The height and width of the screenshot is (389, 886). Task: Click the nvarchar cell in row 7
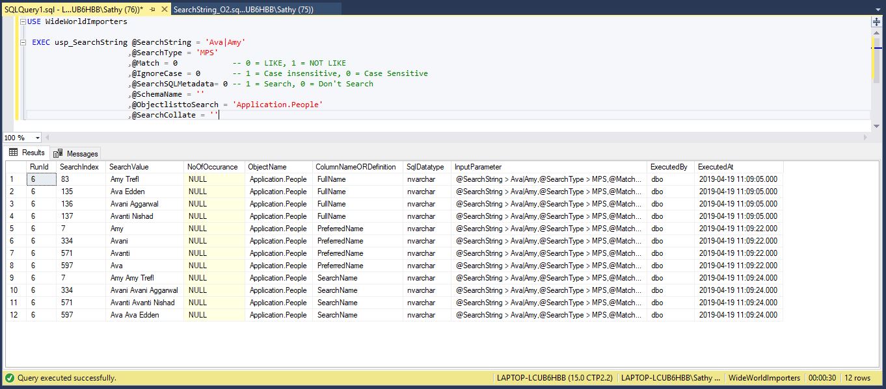pyautogui.click(x=427, y=253)
